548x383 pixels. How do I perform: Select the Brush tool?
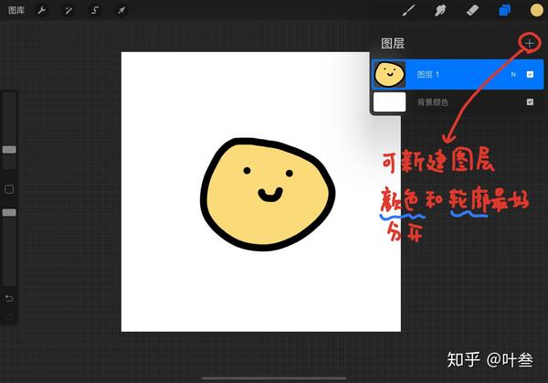(x=408, y=10)
